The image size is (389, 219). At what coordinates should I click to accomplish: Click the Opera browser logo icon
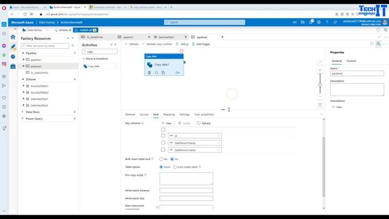pyautogui.click(x=4, y=8)
